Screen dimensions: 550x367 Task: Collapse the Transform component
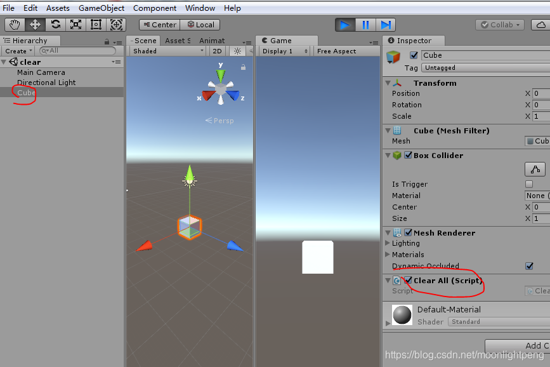tap(388, 83)
